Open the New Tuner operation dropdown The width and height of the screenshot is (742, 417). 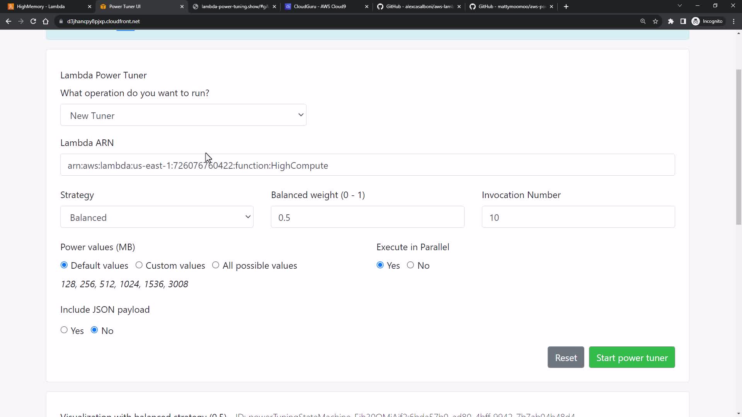coord(183,115)
